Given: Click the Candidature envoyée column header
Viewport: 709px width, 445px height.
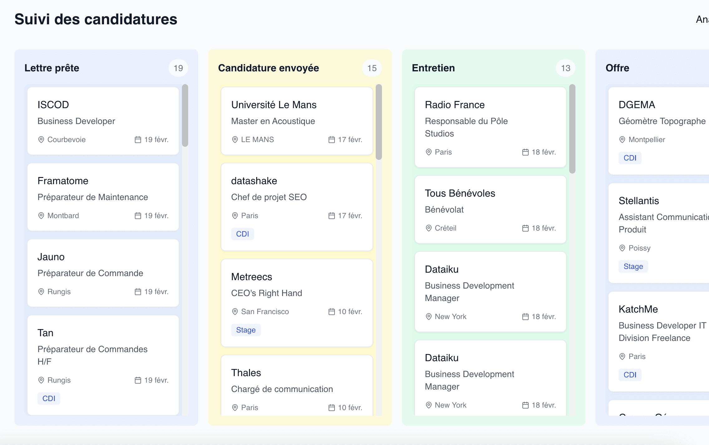Looking at the screenshot, I should [x=268, y=68].
